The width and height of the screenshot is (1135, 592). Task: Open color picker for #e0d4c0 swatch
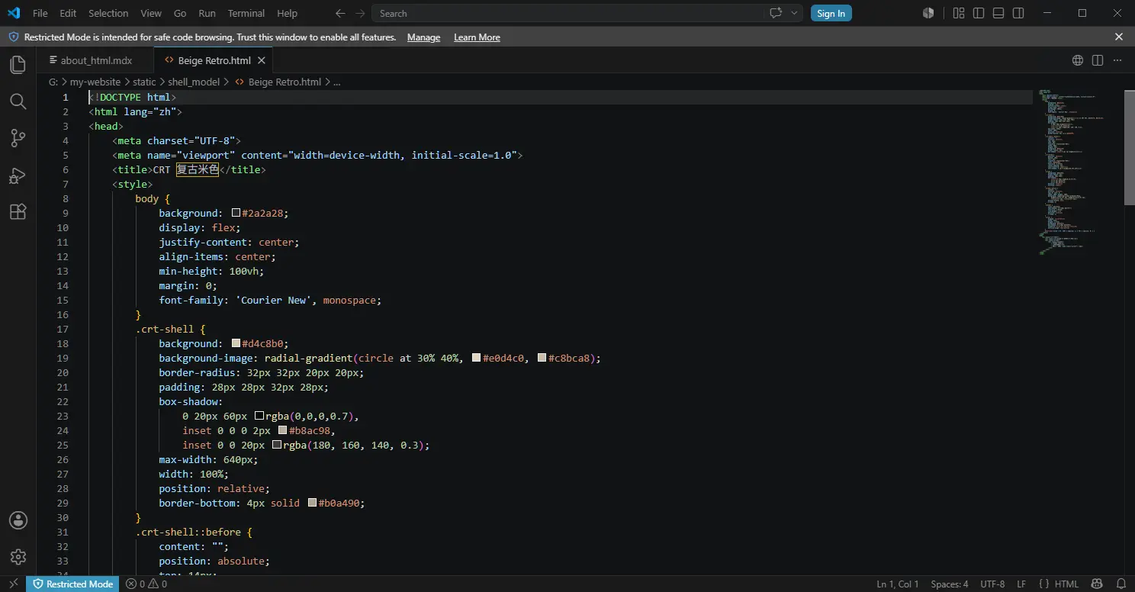(477, 358)
